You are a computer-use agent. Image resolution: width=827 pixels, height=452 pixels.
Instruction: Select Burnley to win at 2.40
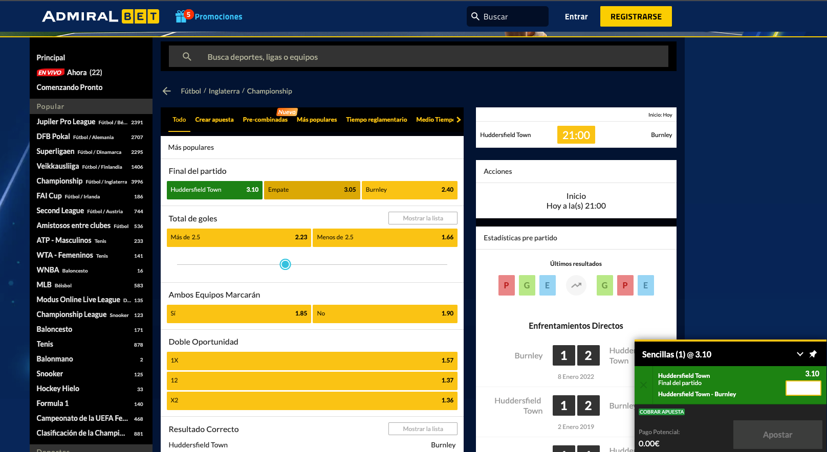(409, 190)
